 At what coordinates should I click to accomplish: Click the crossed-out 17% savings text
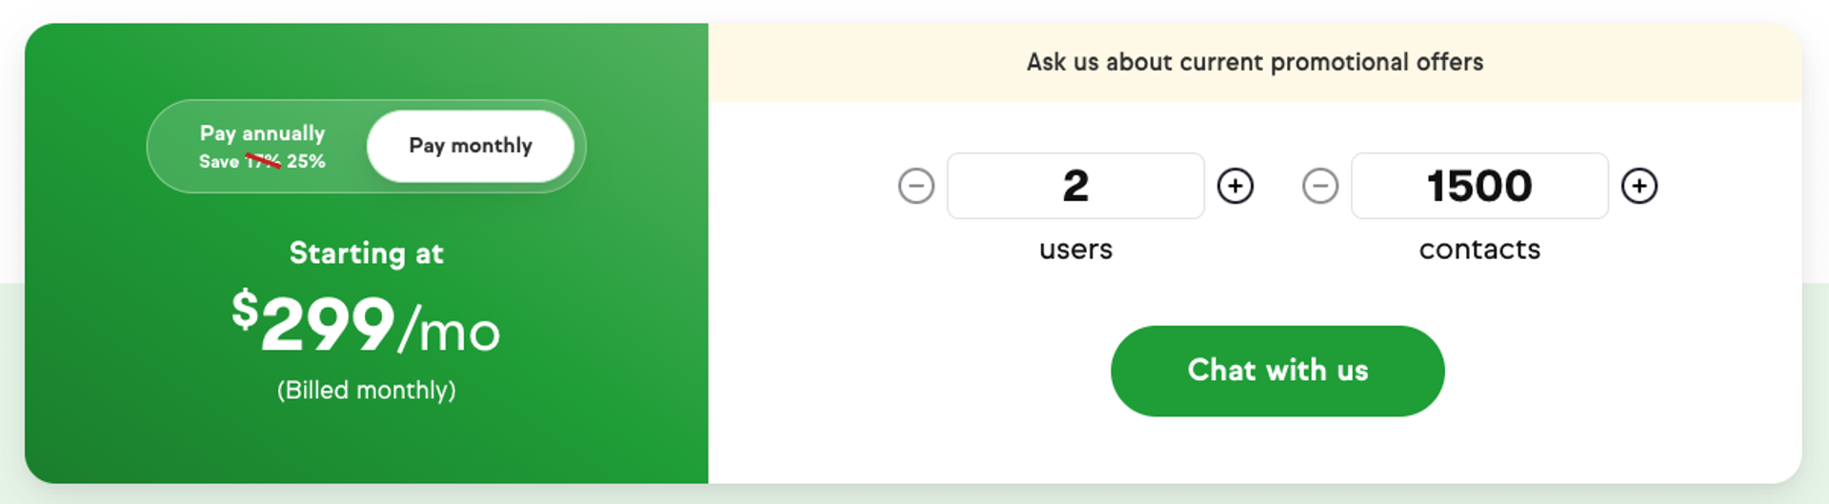(x=263, y=162)
